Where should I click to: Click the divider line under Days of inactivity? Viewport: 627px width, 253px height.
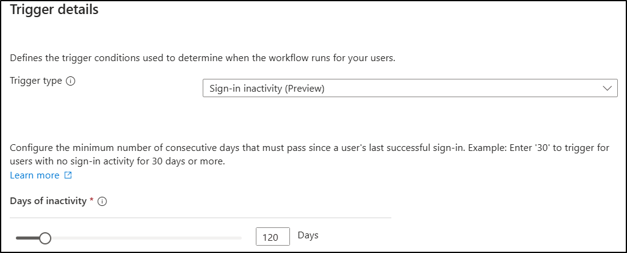pyautogui.click(x=200, y=218)
